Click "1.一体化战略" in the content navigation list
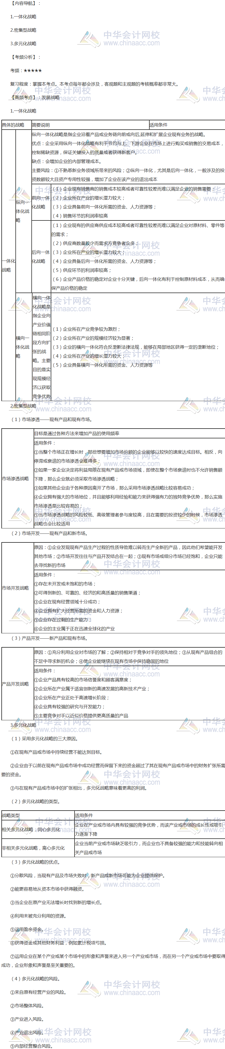This screenshot has width=225, height=1049. [x=23, y=17]
